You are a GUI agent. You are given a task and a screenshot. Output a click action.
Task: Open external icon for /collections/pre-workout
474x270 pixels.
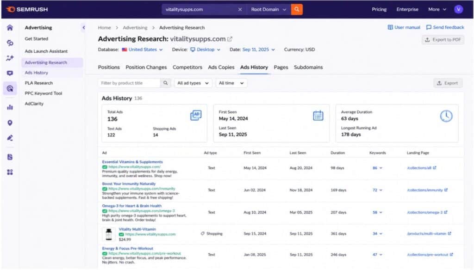click(451, 255)
